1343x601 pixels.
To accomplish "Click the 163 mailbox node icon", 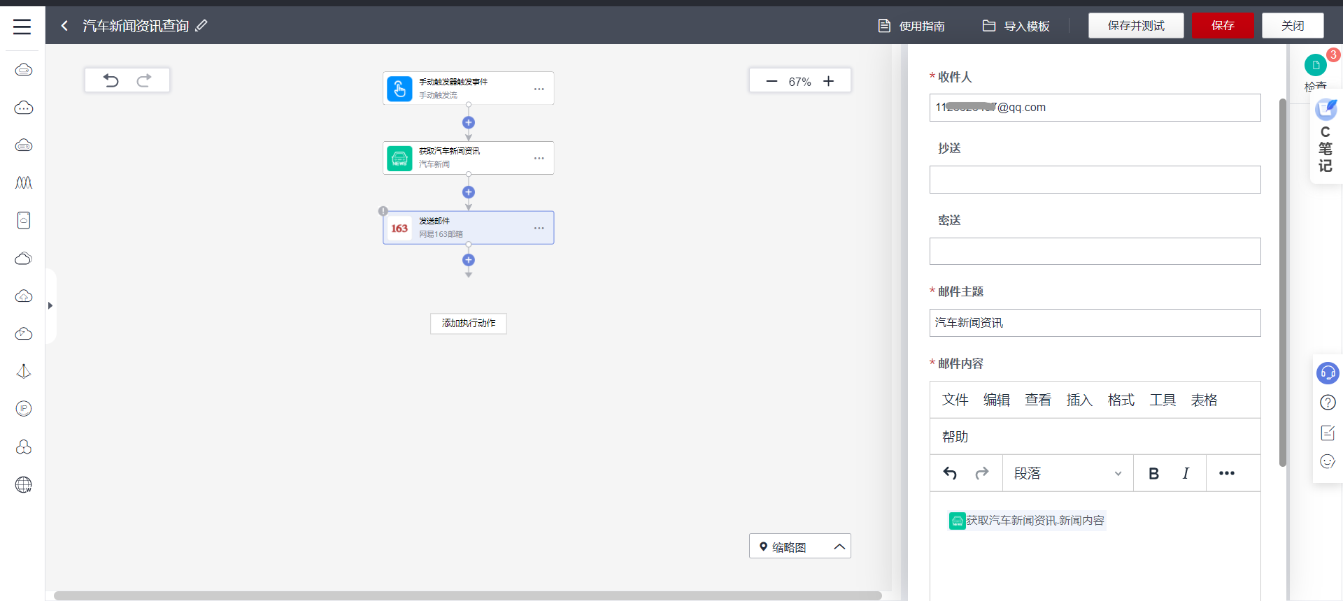I will click(399, 228).
